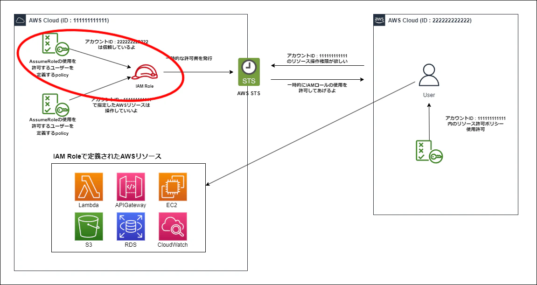Click the policy icon beside the 信頼しているよ note

(56, 45)
